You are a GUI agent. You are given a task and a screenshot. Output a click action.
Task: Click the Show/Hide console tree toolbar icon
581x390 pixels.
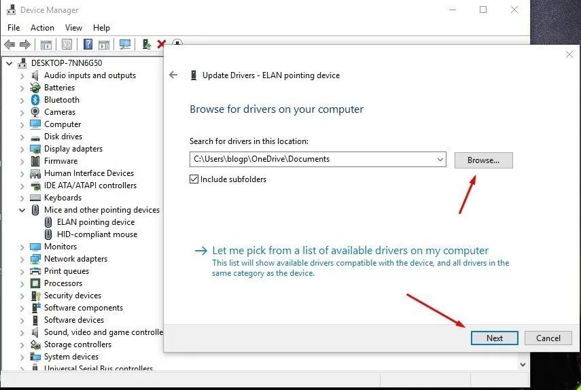point(46,45)
